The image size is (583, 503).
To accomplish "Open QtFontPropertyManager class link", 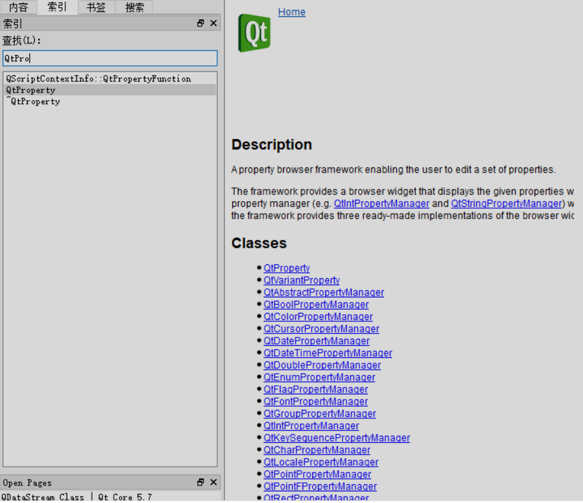I will tap(315, 401).
